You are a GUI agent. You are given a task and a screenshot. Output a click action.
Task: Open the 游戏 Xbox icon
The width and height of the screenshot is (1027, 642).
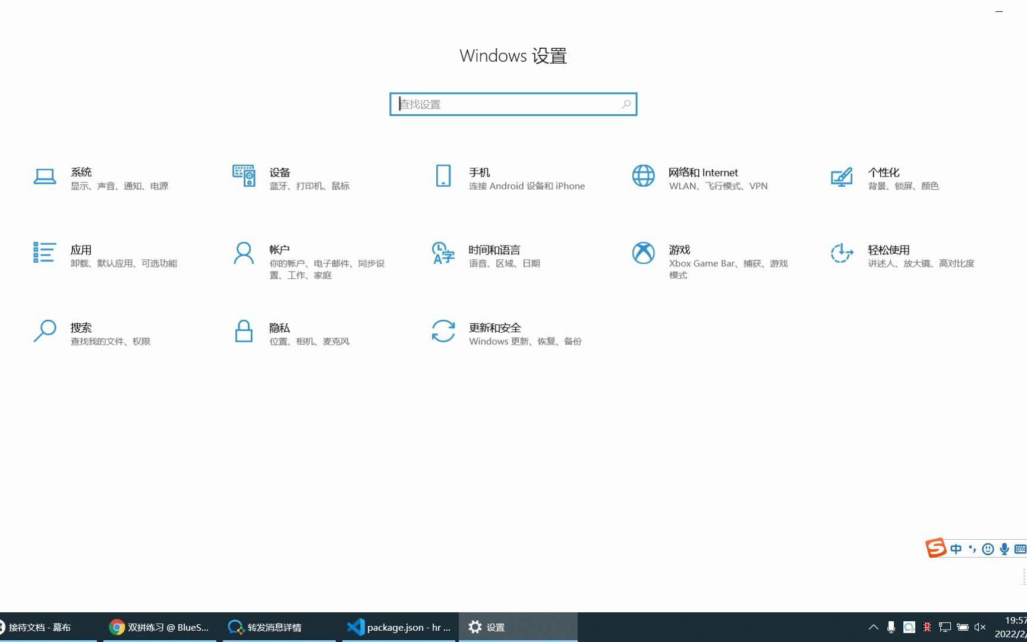[643, 253]
